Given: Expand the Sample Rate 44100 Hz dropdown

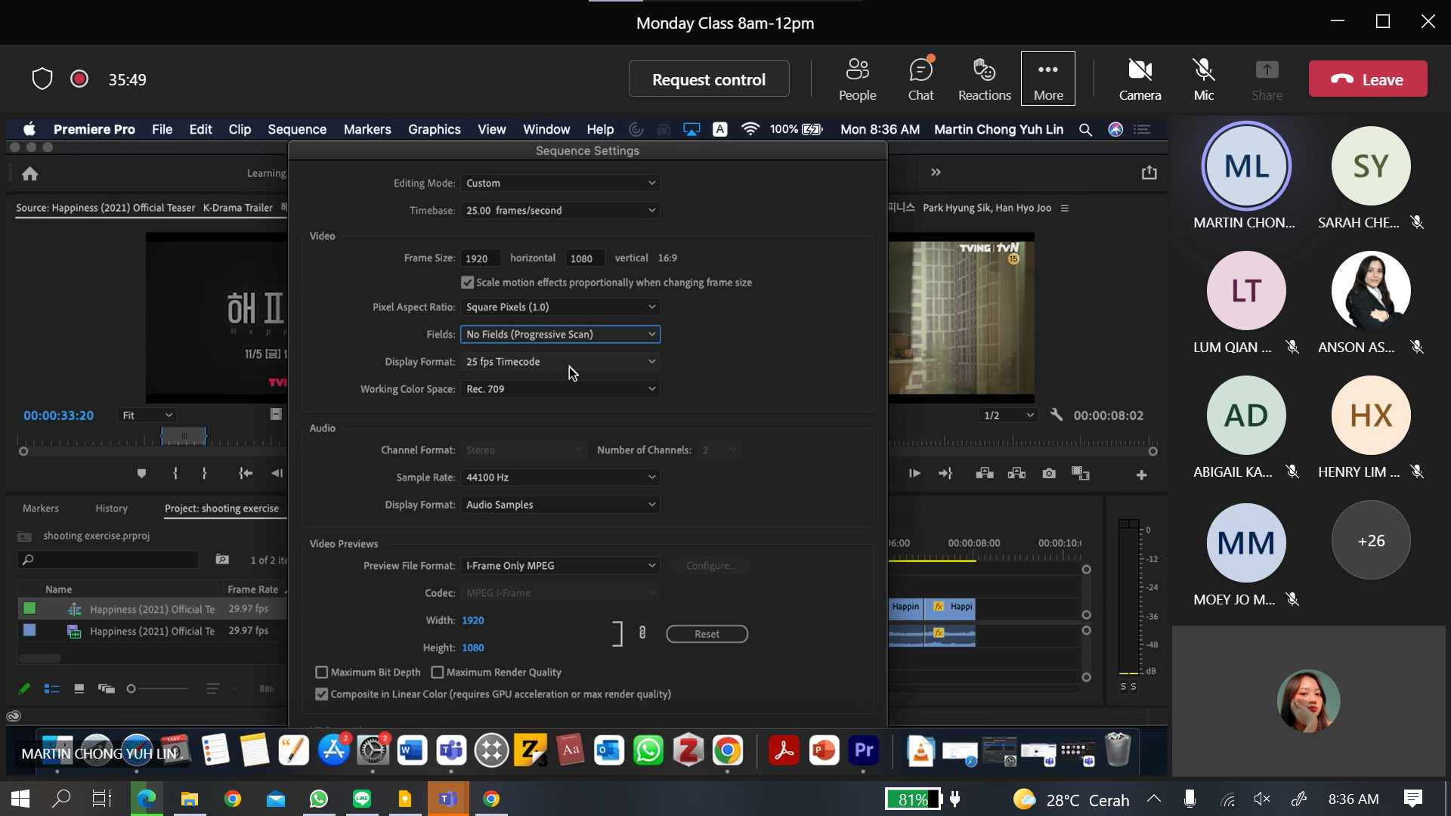Looking at the screenshot, I should (560, 478).
